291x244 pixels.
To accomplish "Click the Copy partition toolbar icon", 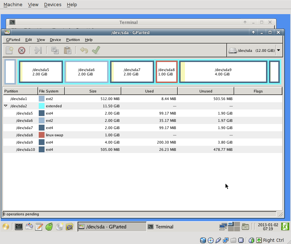I will (x=55, y=50).
